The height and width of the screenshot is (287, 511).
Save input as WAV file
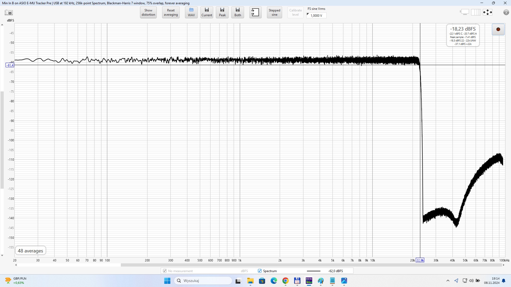(191, 12)
